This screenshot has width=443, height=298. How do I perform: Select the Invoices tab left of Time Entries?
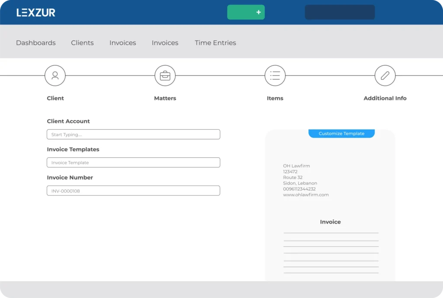165,43
